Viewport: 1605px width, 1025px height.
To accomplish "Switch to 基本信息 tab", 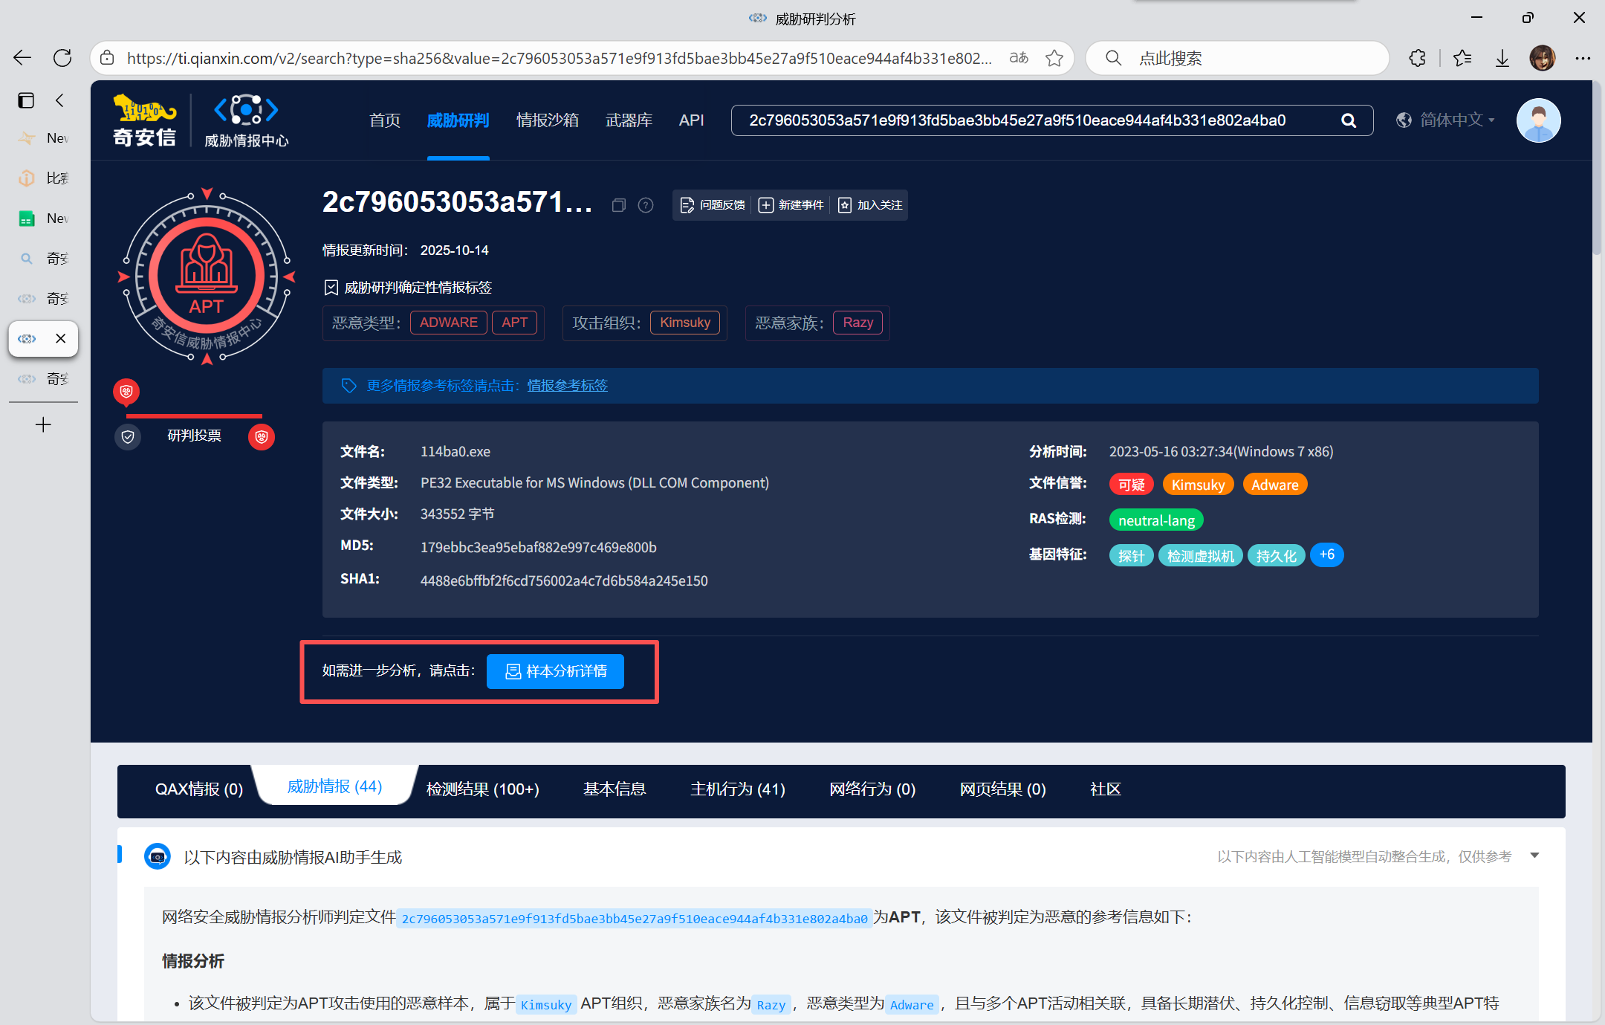I will (x=615, y=789).
